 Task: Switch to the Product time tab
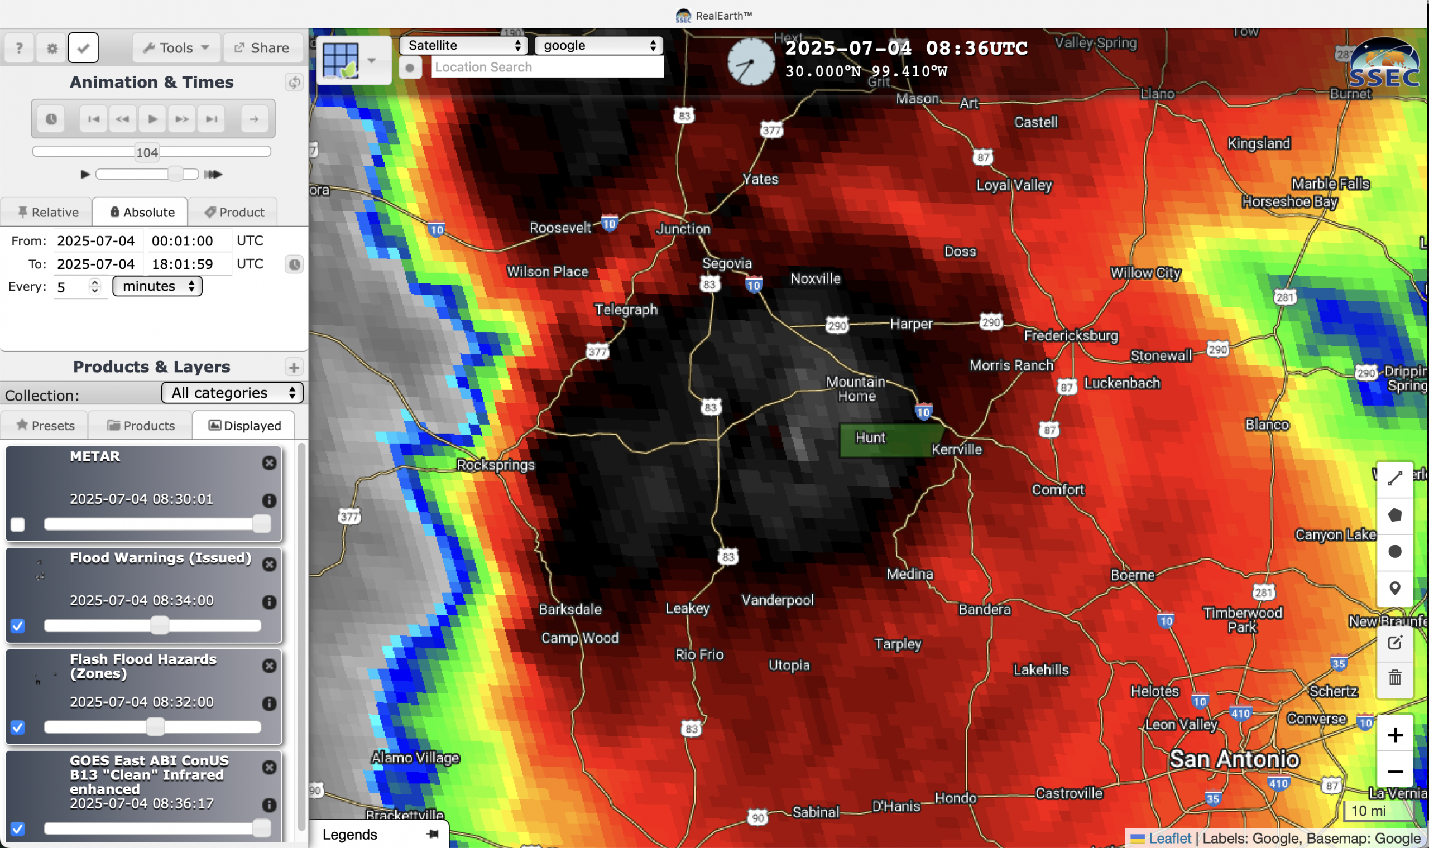click(x=234, y=212)
